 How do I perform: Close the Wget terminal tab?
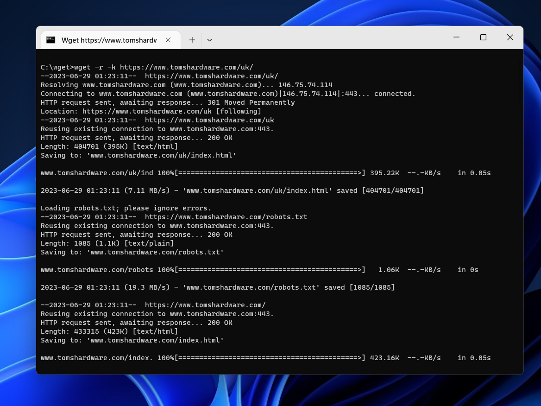click(x=168, y=40)
